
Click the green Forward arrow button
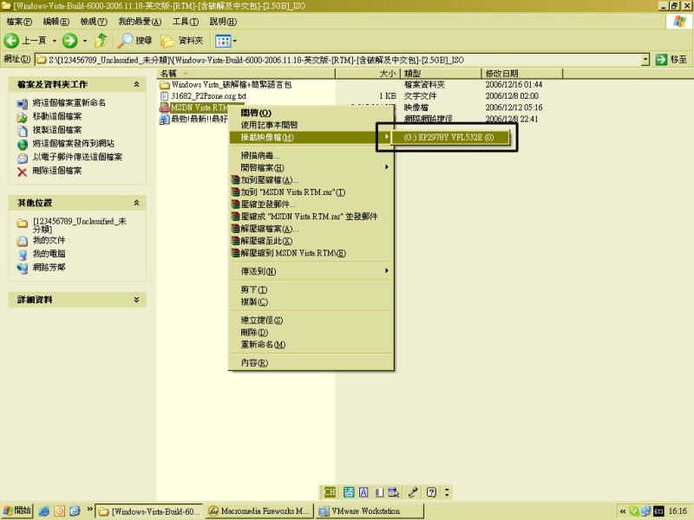(x=69, y=41)
